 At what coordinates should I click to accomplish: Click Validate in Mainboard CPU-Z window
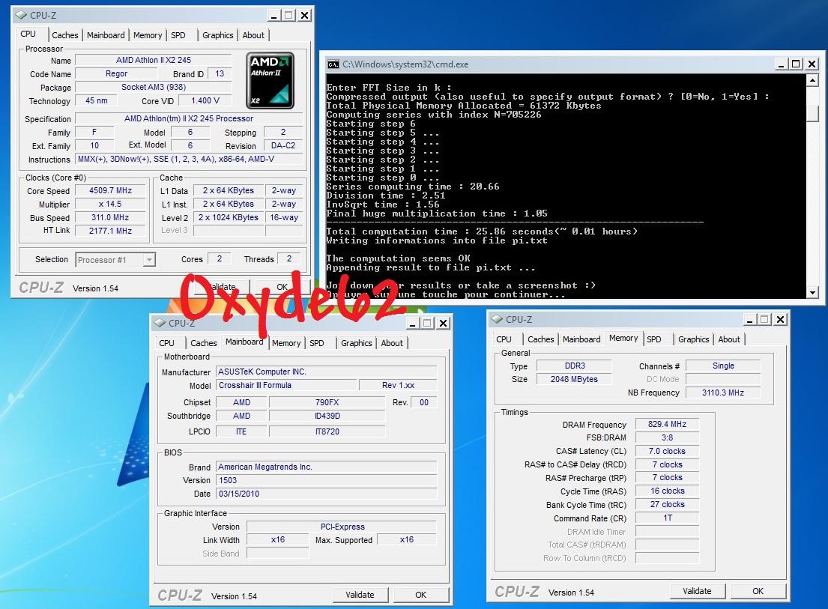pyautogui.click(x=360, y=595)
